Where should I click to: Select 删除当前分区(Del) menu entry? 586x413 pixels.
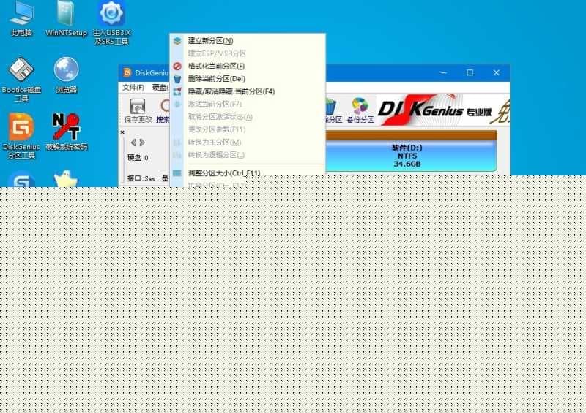(216, 79)
